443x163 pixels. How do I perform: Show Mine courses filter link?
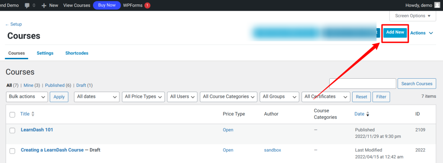28,85
